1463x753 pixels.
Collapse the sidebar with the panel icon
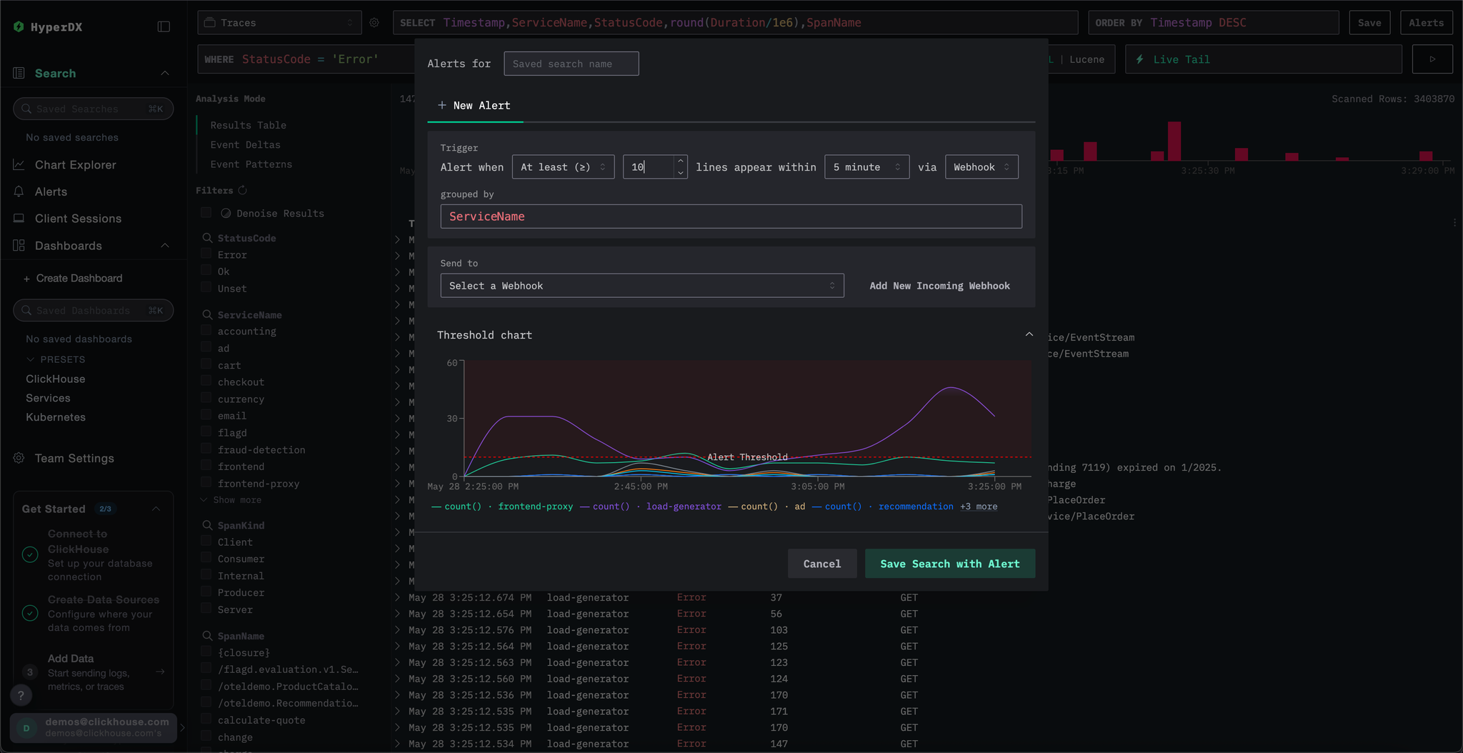(164, 26)
